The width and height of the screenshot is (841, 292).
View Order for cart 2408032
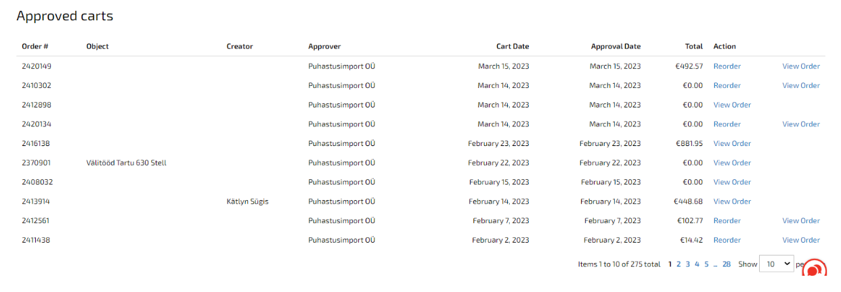pyautogui.click(x=732, y=182)
